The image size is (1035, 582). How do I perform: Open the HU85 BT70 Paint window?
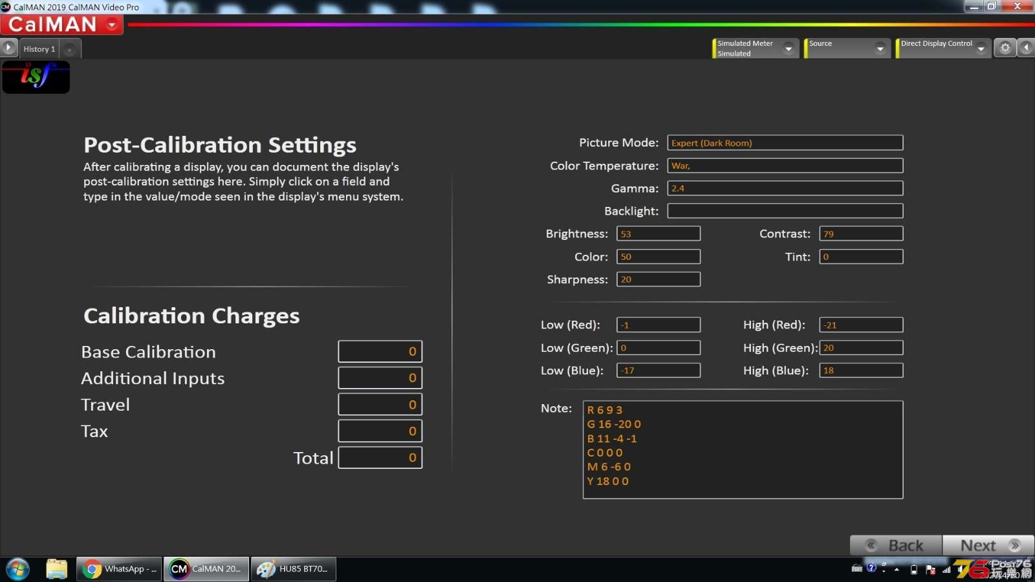pyautogui.click(x=294, y=569)
